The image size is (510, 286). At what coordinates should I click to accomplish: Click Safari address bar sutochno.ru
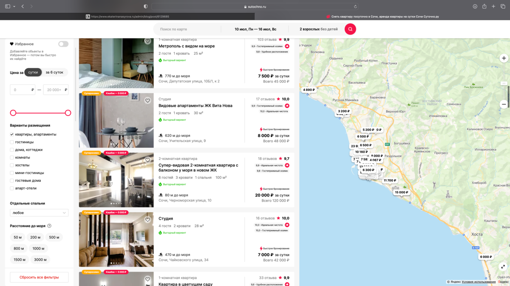[x=255, y=6]
